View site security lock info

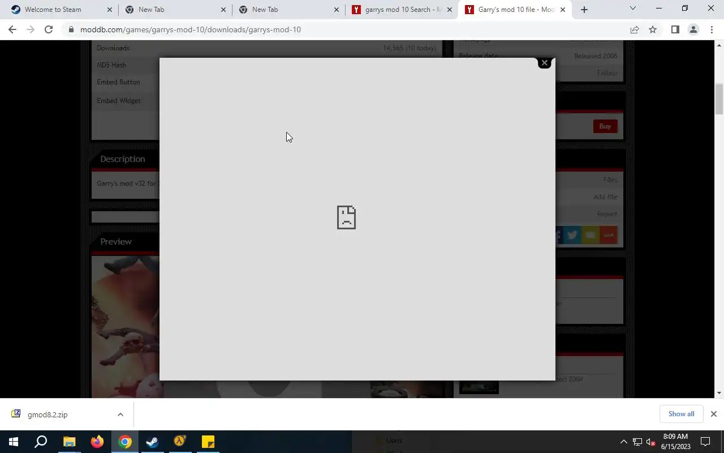pyautogui.click(x=71, y=29)
